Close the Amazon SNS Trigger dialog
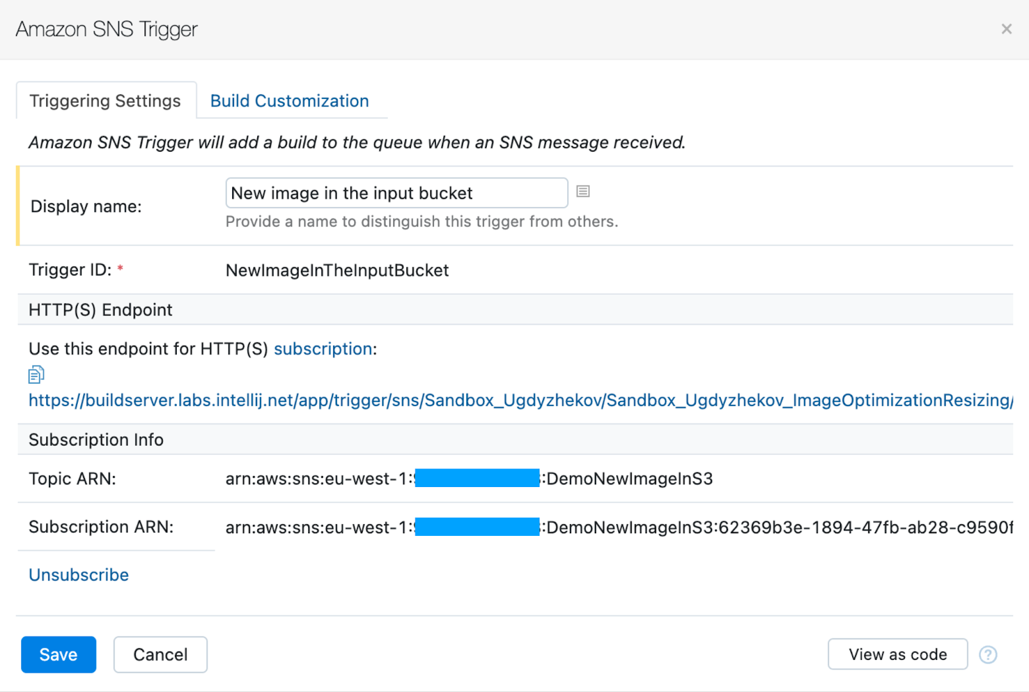This screenshot has width=1029, height=692. pos(1006,29)
